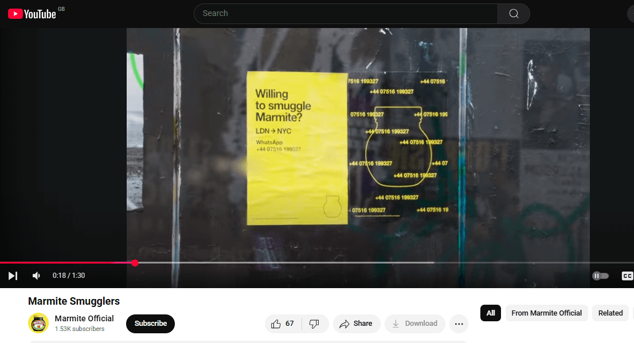The image size is (634, 343).
Task: Open the YouTube home logo
Action: pos(32,14)
